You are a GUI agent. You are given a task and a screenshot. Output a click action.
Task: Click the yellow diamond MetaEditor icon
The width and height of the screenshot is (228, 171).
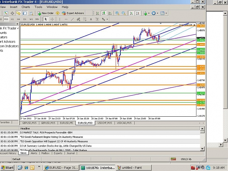tap(58, 13)
